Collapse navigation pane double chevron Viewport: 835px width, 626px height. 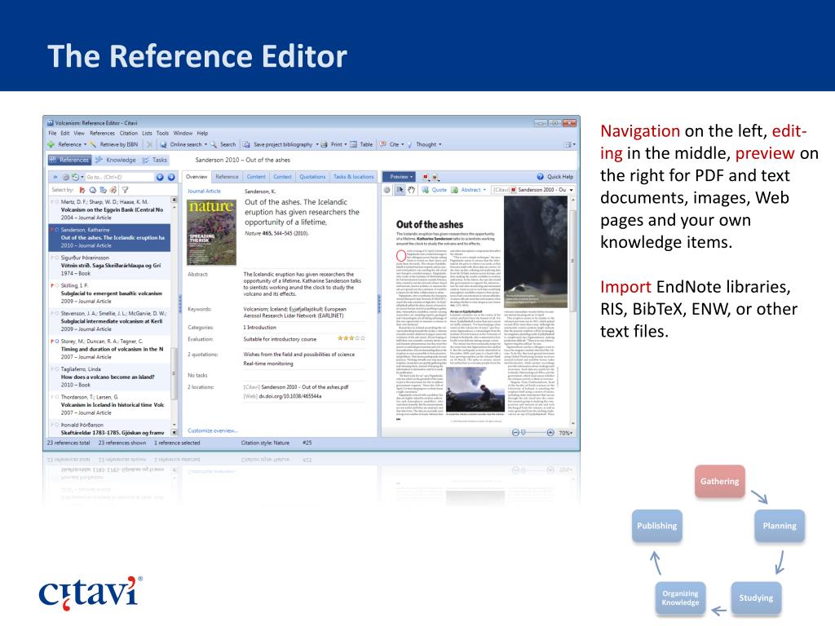point(55,177)
